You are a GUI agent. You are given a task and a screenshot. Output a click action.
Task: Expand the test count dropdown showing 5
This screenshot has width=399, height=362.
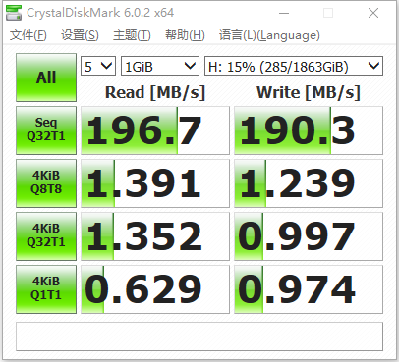98,66
